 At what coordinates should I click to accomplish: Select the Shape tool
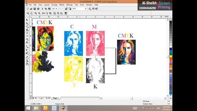click(x=27, y=23)
